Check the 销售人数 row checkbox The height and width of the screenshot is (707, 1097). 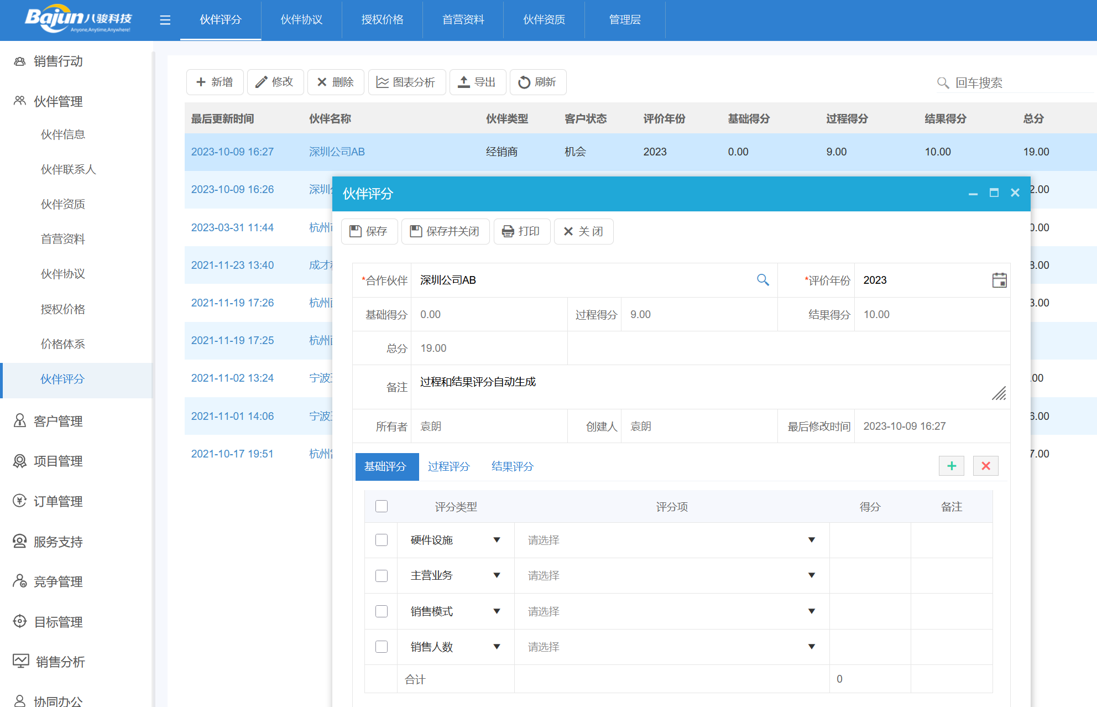[x=382, y=647]
